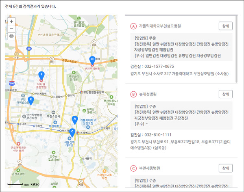Select map marker D at 부천우리병원
Image resolution: width=244 pixels, height=192 pixels.
click(x=92, y=60)
